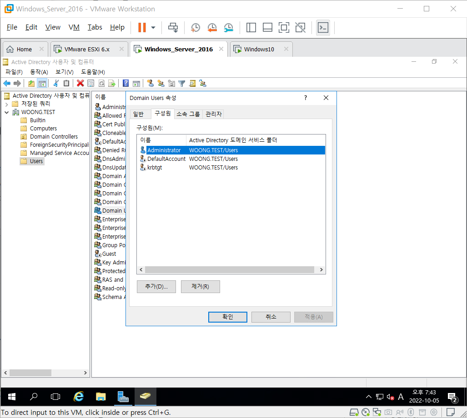Open the 동작(A) menu
This screenshot has height=418, width=467.
pos(39,72)
